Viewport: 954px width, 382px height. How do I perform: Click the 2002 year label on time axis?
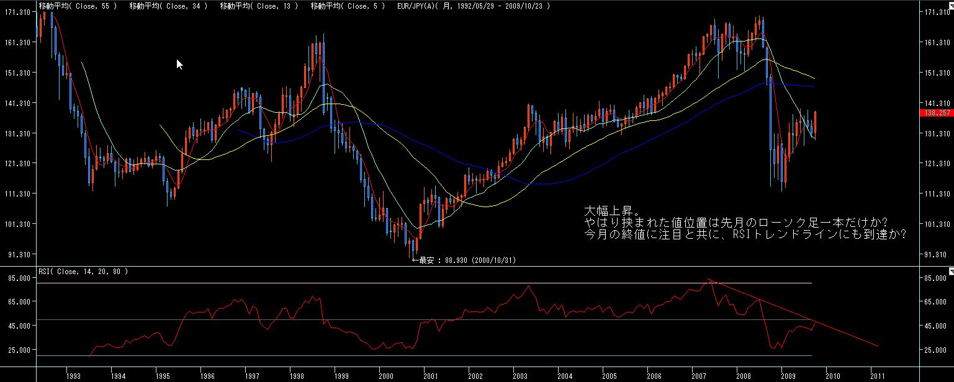click(475, 376)
